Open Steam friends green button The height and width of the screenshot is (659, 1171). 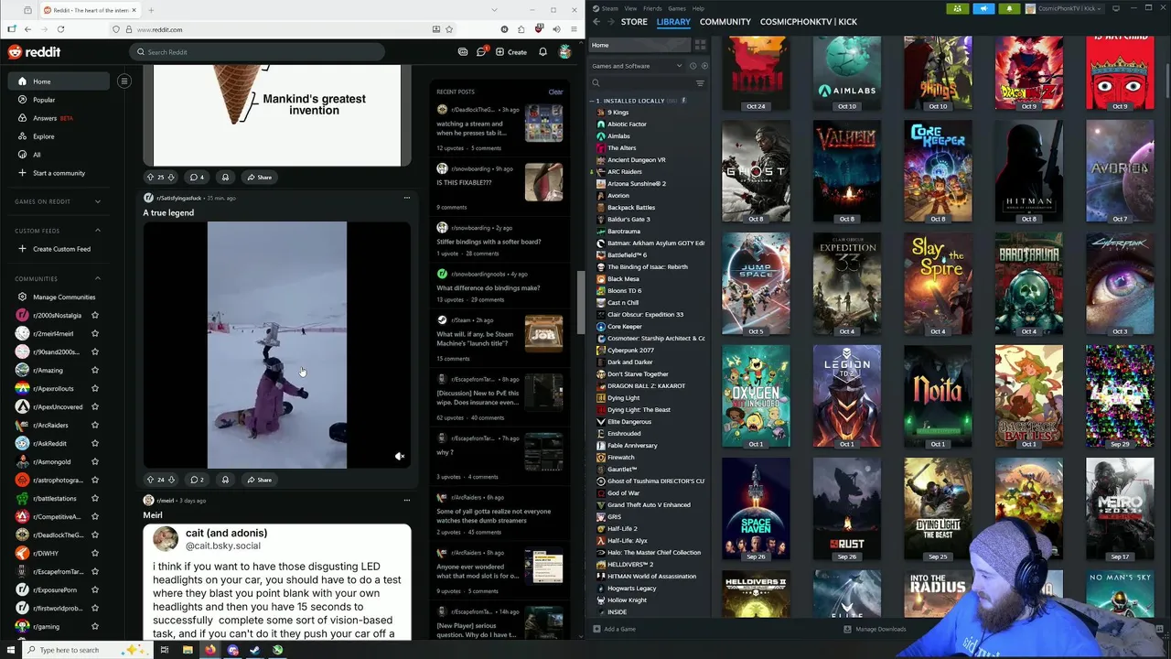pos(958,8)
